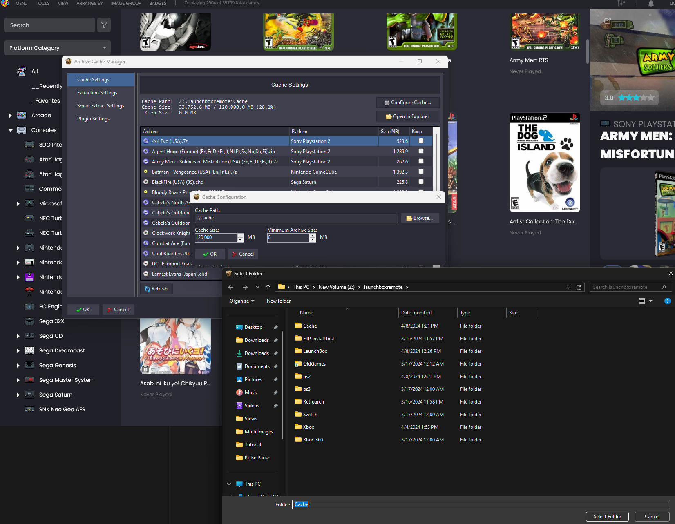Increase Cache Size with up stepper
This screenshot has width=675, height=524.
pyautogui.click(x=240, y=236)
